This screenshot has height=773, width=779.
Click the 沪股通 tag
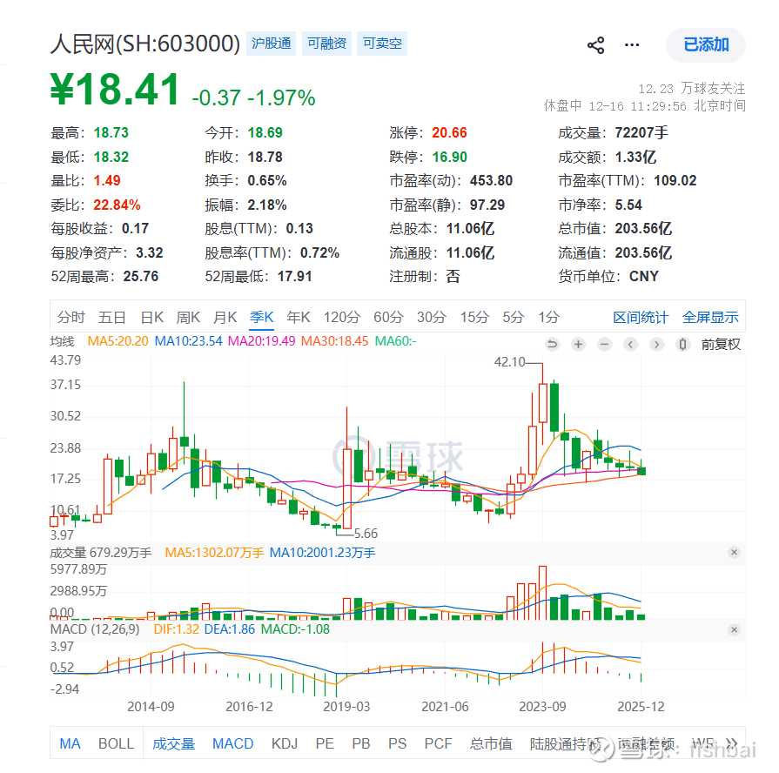click(x=272, y=44)
